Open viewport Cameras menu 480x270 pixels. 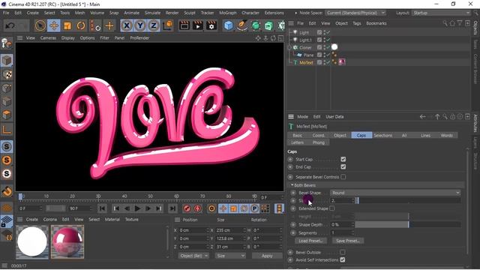48,38
